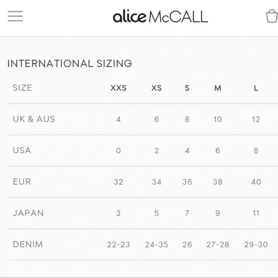Select denim size 29-30 cell

[256, 244]
